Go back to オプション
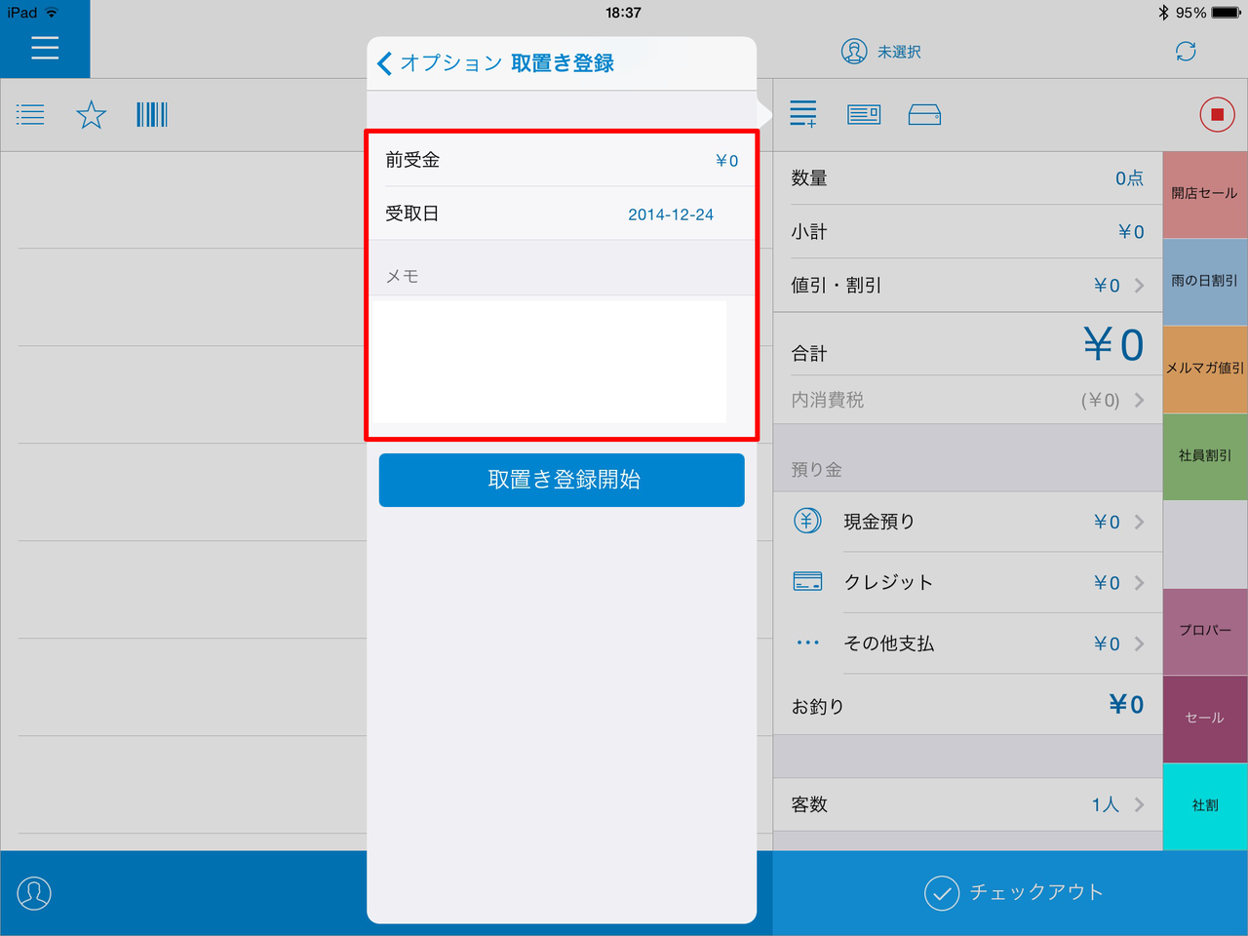1248x936 pixels. 439,63
